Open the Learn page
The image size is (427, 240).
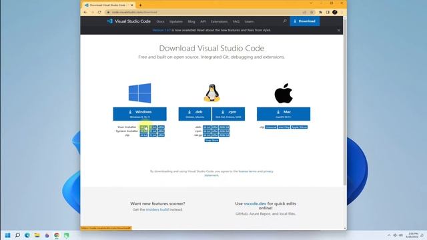tap(249, 21)
